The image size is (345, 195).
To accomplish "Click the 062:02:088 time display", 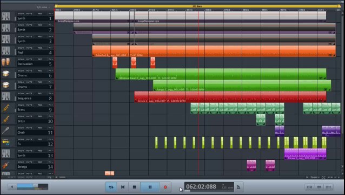I will click(201, 187).
